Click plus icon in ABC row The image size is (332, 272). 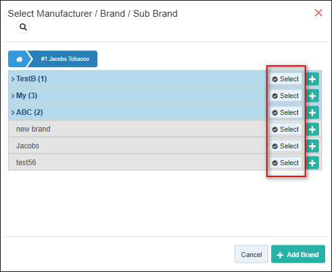[312, 112]
